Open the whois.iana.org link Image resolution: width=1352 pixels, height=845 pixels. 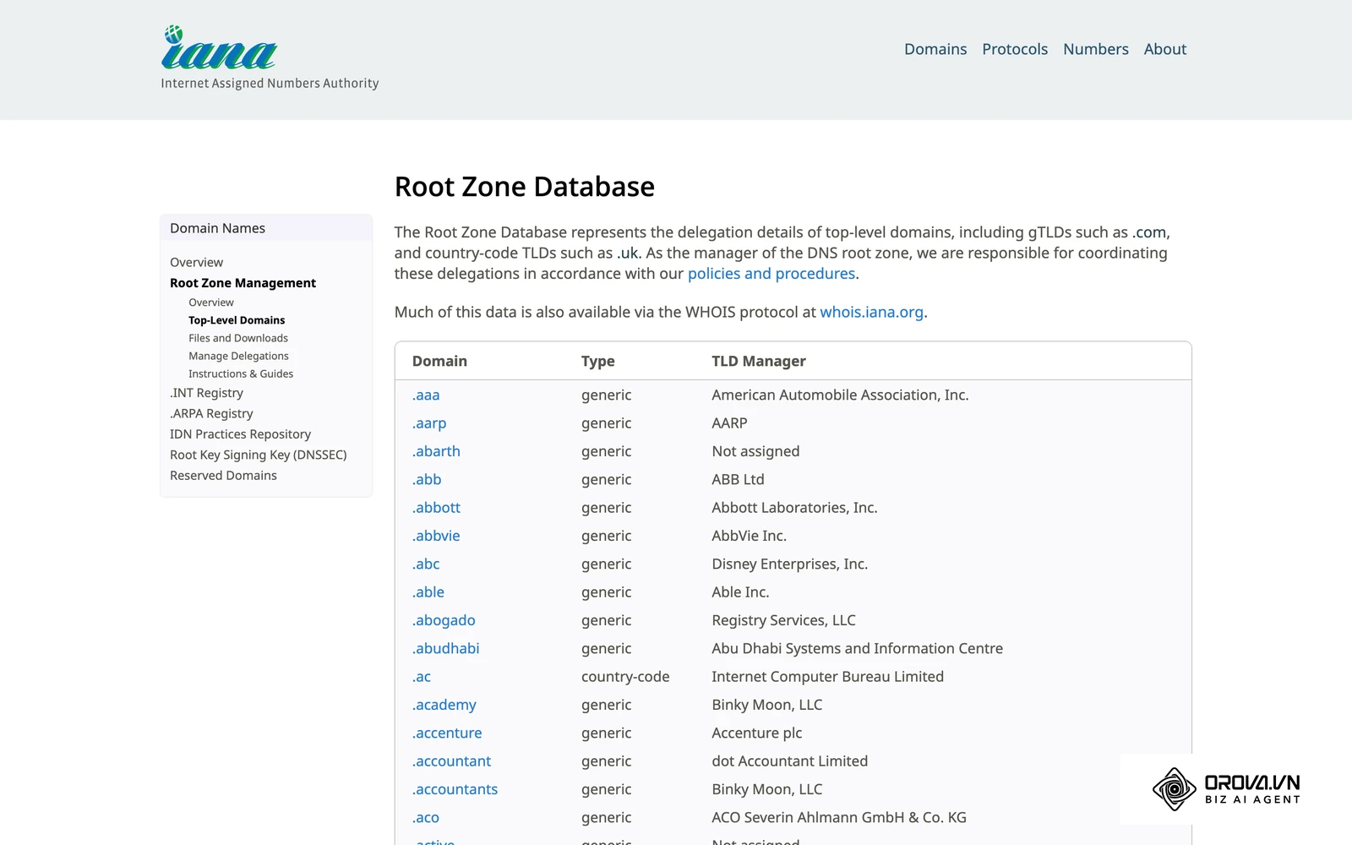tap(872, 312)
